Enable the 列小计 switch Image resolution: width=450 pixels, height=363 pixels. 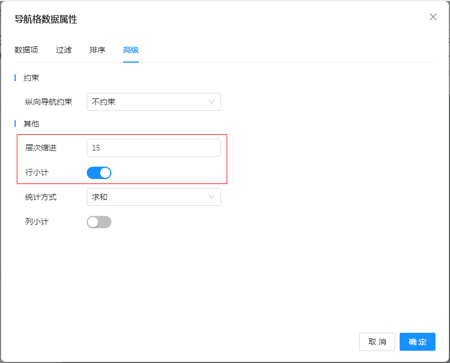click(x=99, y=222)
